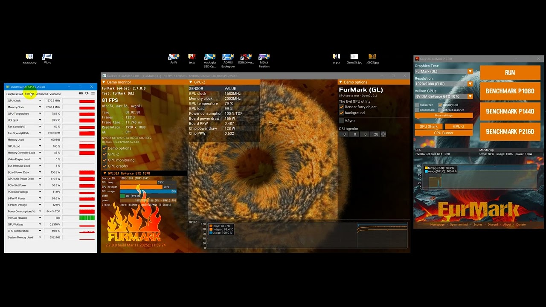Collapse the Demo monitor panel
The height and width of the screenshot is (307, 546).
[x=104, y=82]
